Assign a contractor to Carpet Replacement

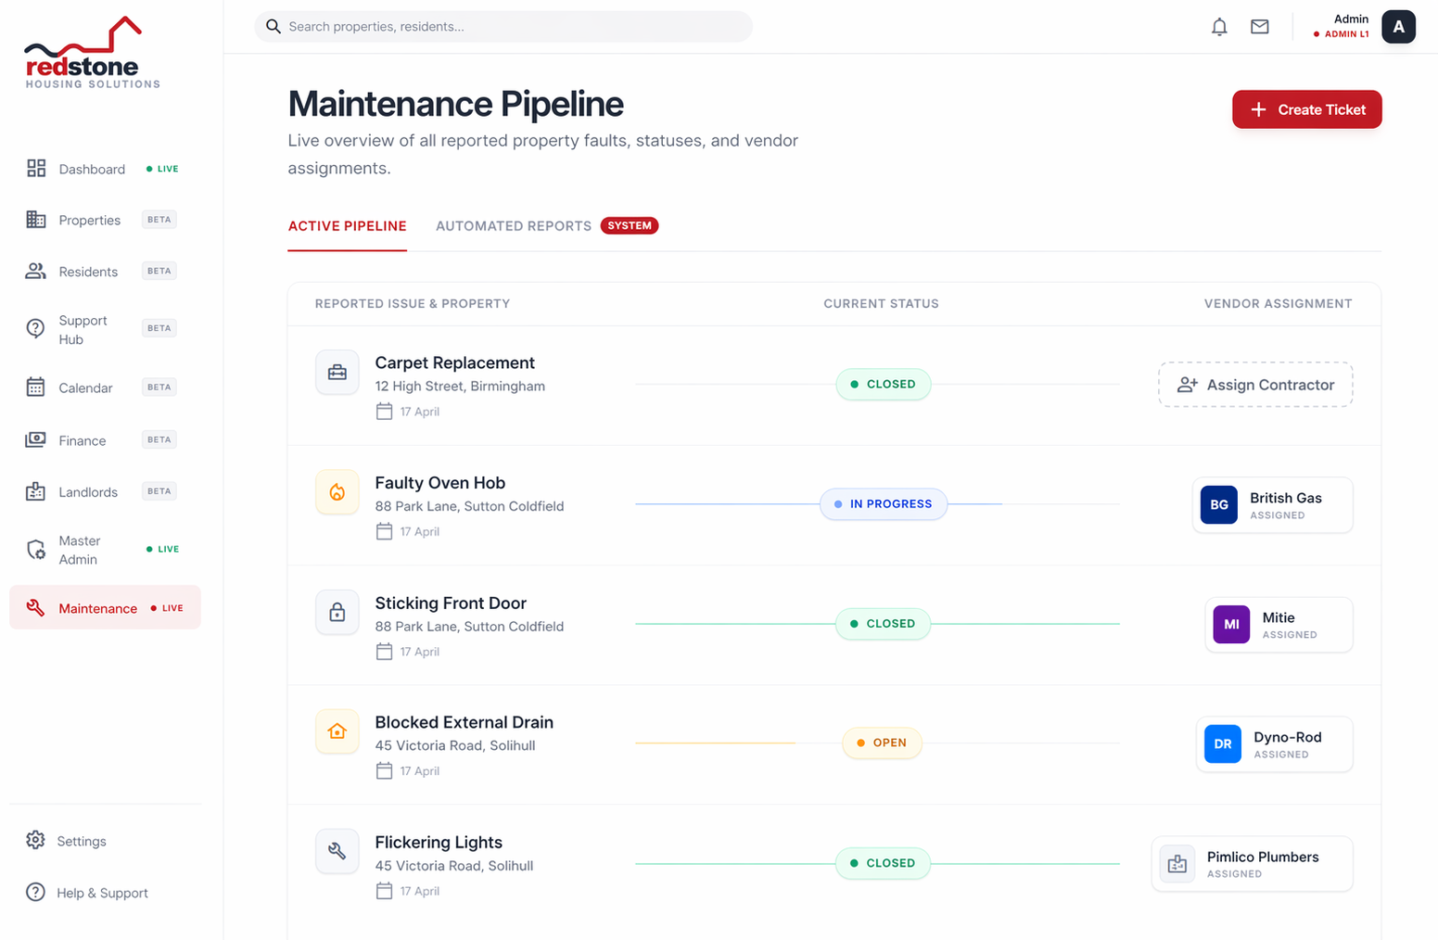[x=1254, y=384]
